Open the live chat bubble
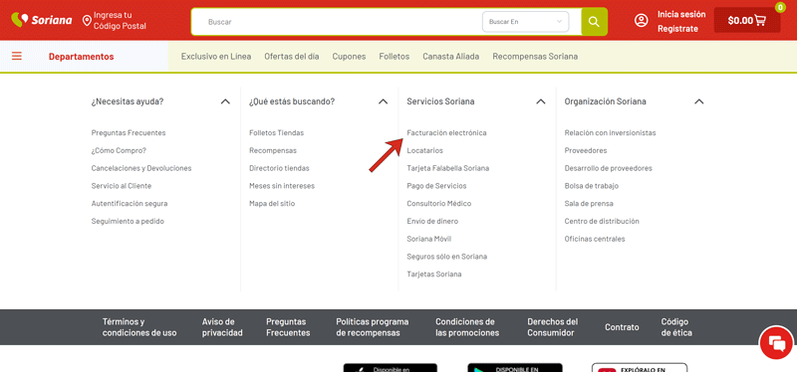Screen dimensions: 797x372 click(x=777, y=343)
